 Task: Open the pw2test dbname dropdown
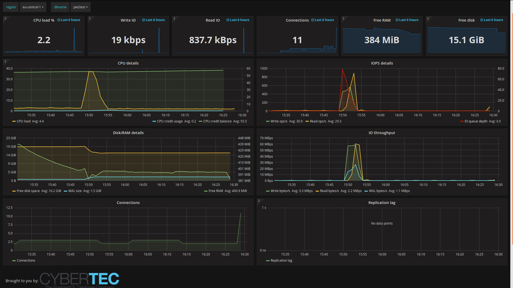coord(80,7)
